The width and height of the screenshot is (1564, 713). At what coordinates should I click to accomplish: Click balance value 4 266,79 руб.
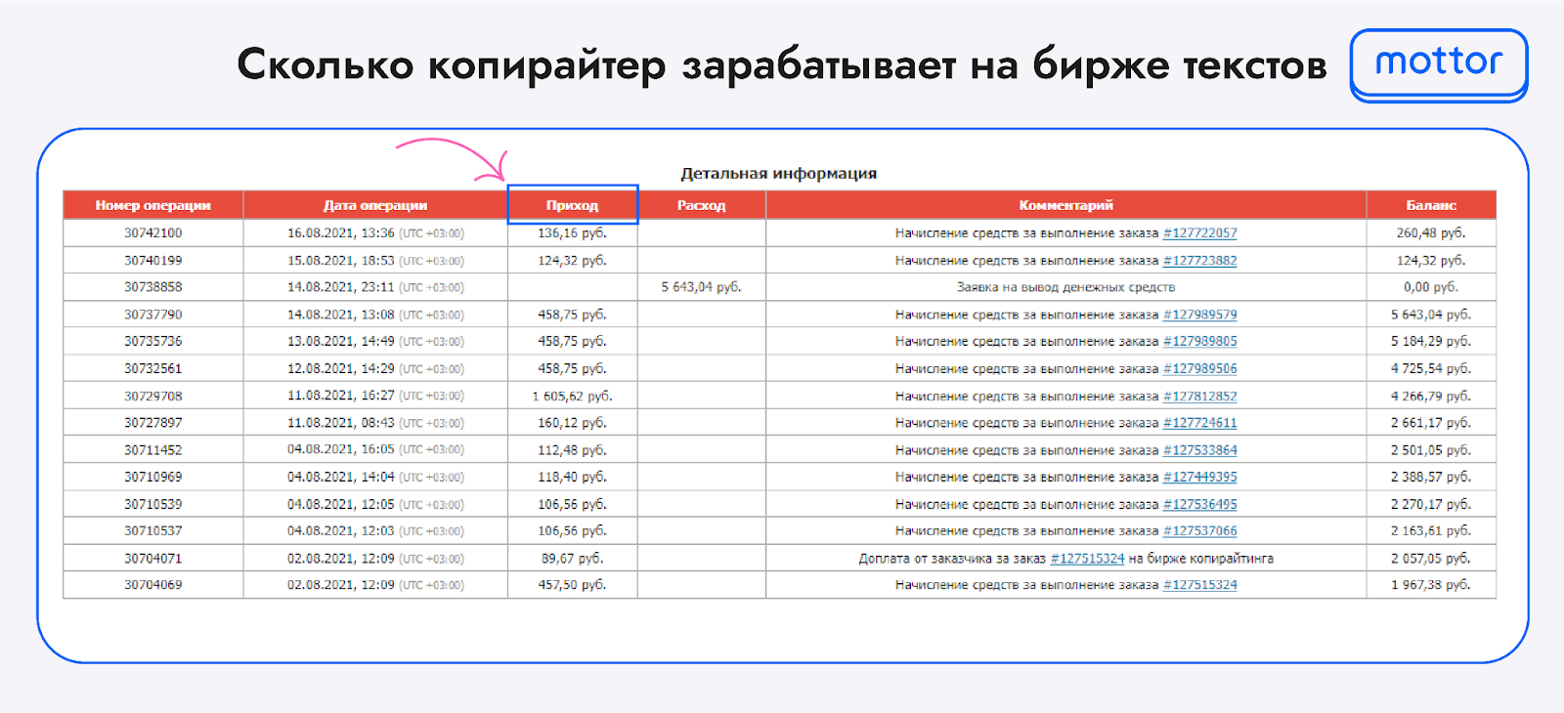(x=1431, y=397)
